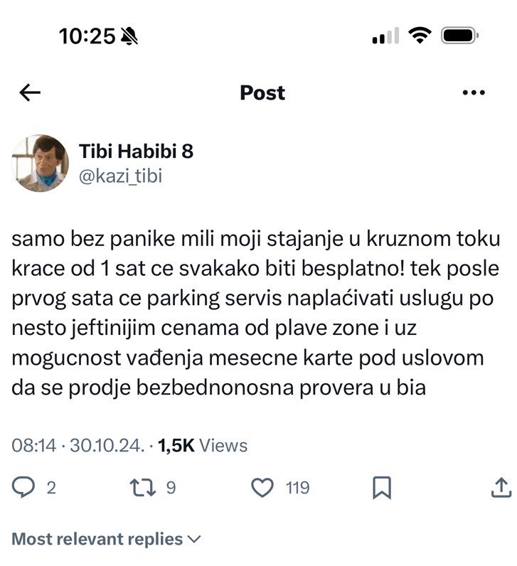This screenshot has height=566, width=517.
Task: Tap the Post header title
Action: pyautogui.click(x=262, y=92)
